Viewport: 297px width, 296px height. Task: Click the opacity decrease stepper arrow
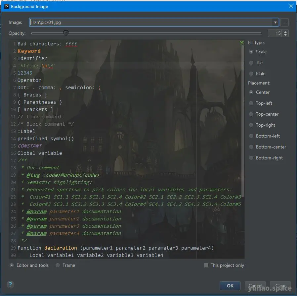(x=285, y=35)
